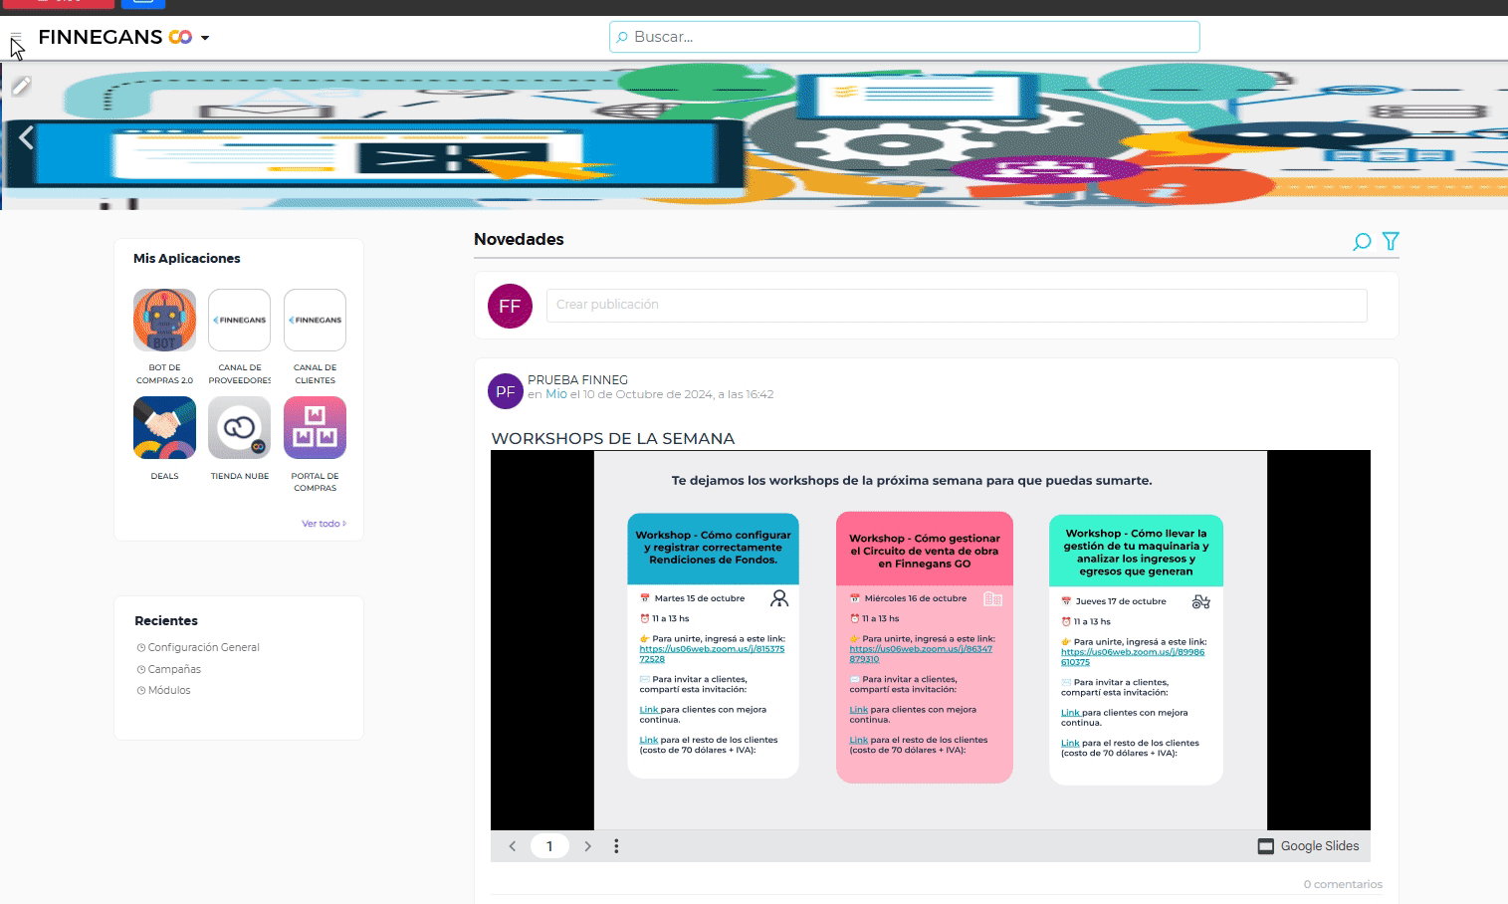Open recent item Módulos
The width and height of the screenshot is (1508, 904).
coord(169,690)
